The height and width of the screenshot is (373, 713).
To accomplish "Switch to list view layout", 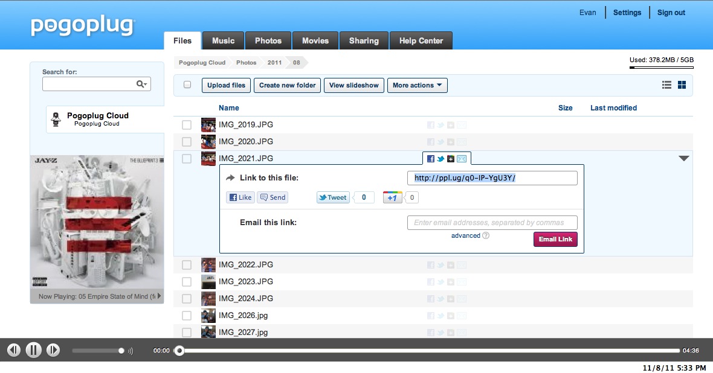I will (667, 85).
